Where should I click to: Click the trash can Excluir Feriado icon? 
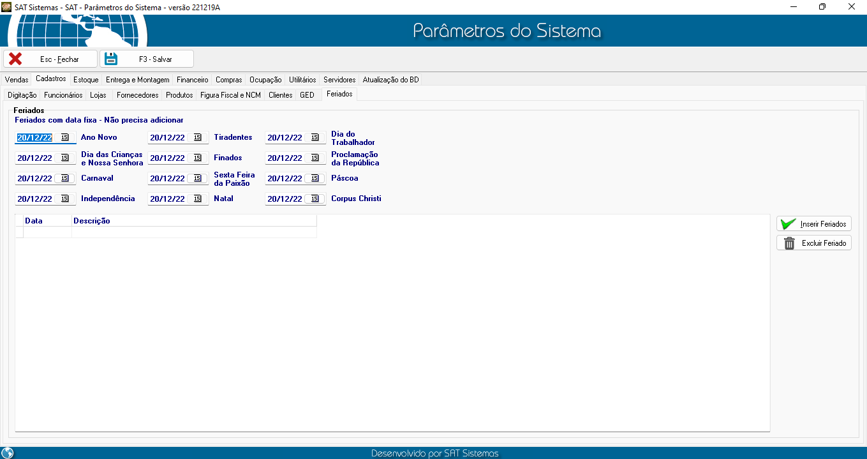coord(789,243)
